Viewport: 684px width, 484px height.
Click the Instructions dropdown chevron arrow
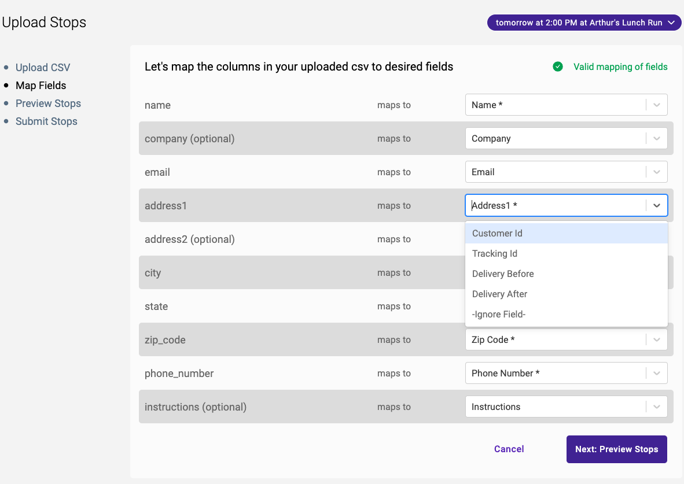(x=657, y=407)
